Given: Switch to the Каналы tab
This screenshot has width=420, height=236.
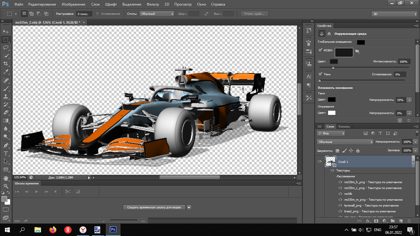Looking at the screenshot, I should click(344, 126).
